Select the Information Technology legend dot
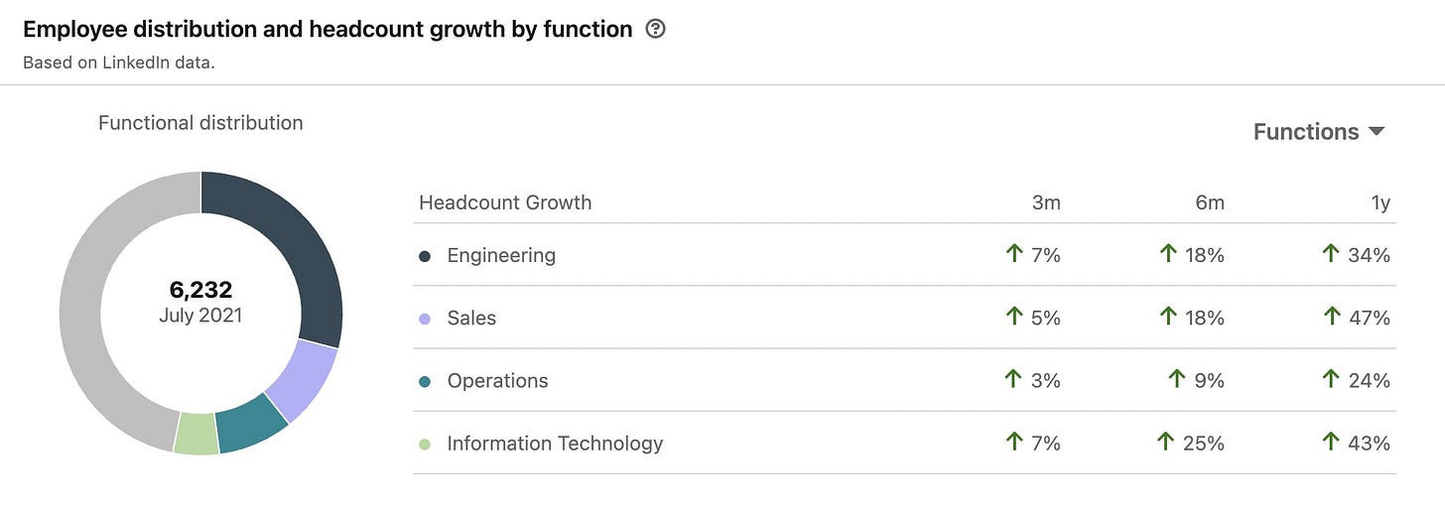Viewport: 1445px width, 520px height. [425, 444]
